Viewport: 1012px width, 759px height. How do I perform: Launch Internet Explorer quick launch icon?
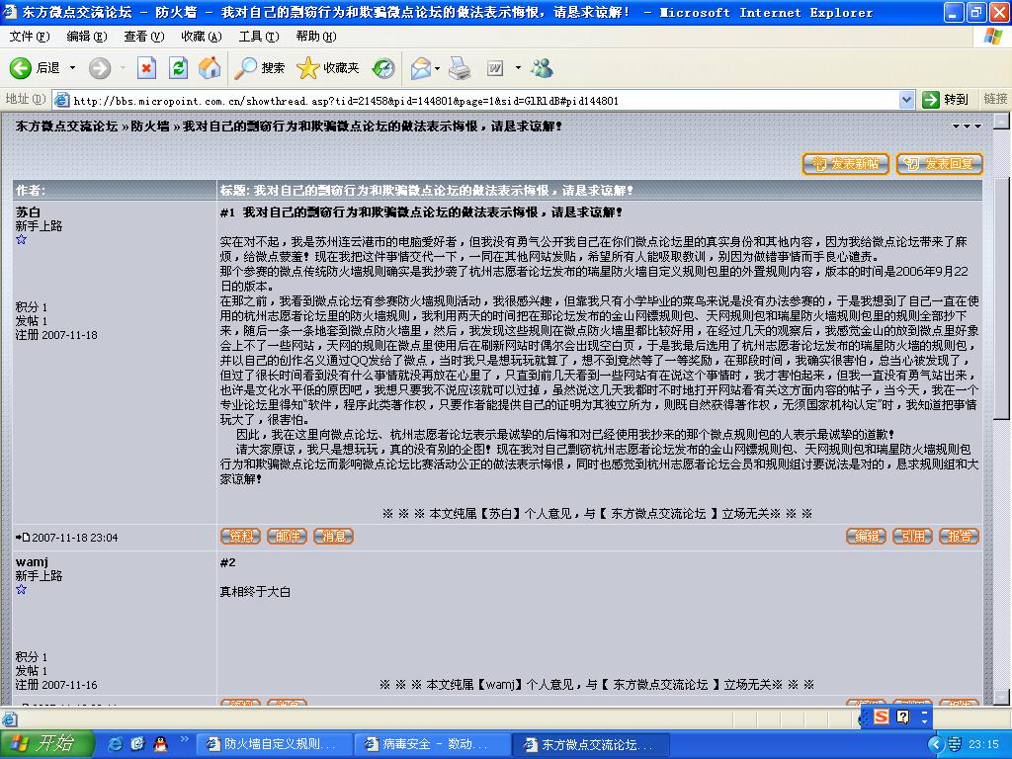116,744
